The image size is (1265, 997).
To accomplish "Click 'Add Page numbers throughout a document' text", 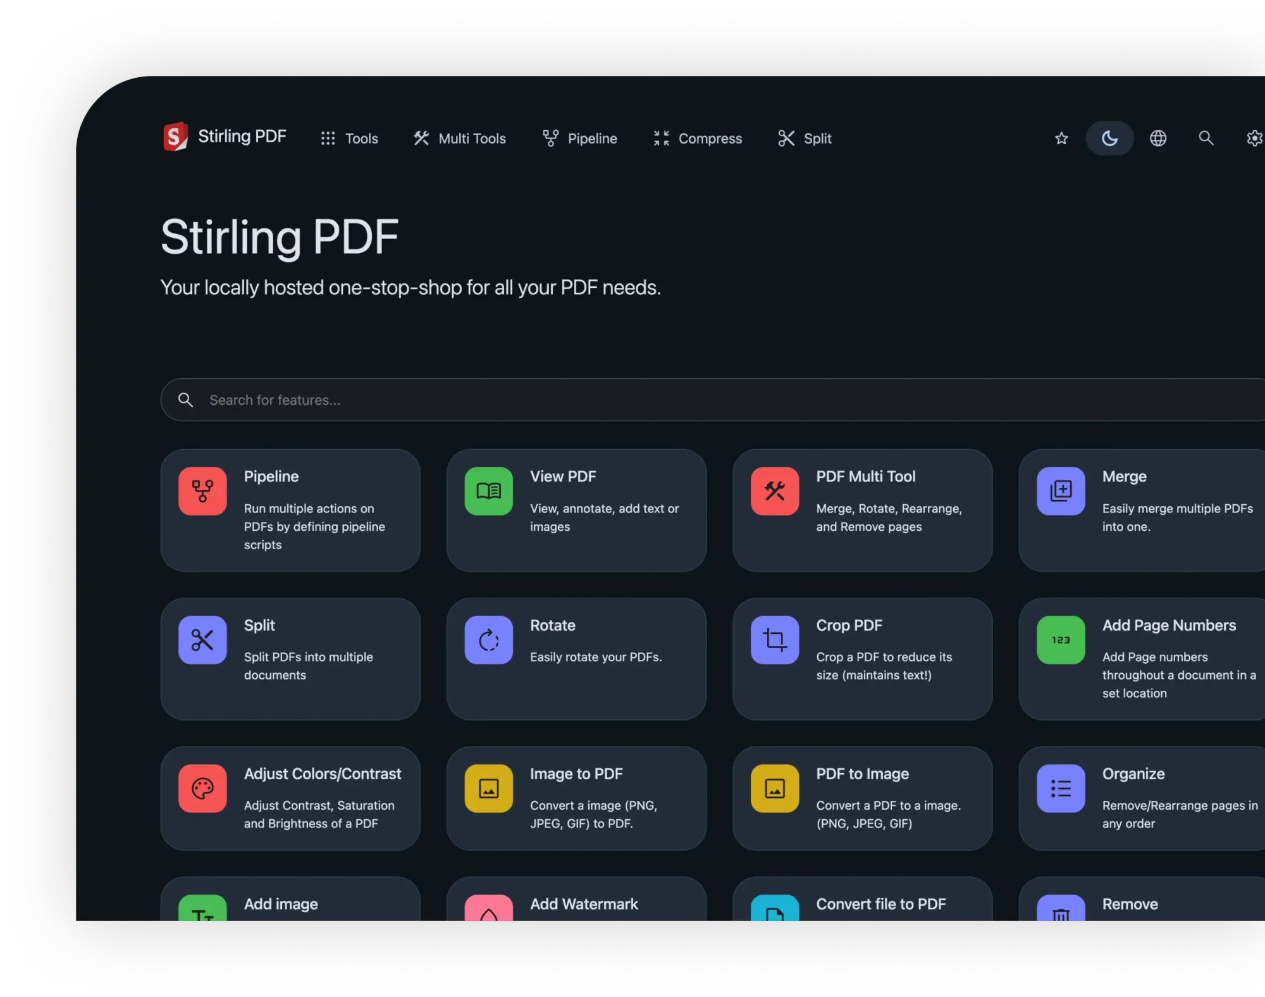I will pos(1180,675).
